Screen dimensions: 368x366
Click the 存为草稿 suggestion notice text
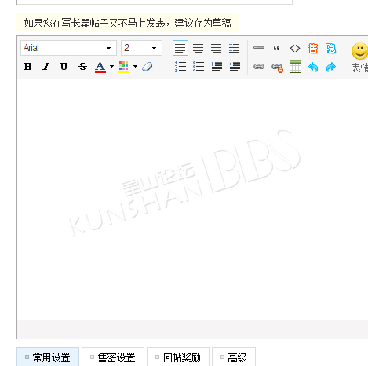coord(128,23)
